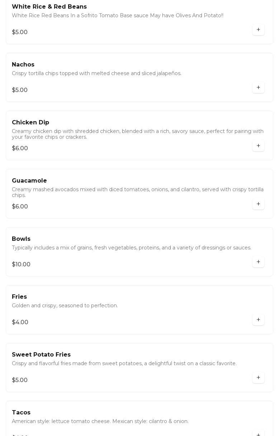Select Sweet Potato Fries title
The height and width of the screenshot is (436, 279).
pos(41,355)
